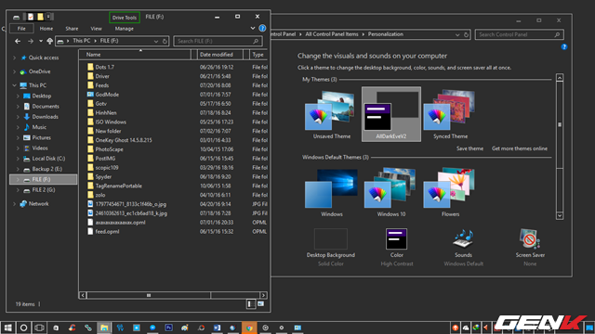Image resolution: width=595 pixels, height=334 pixels.
Task: Open the Windows Start button
Action: (x=8, y=328)
